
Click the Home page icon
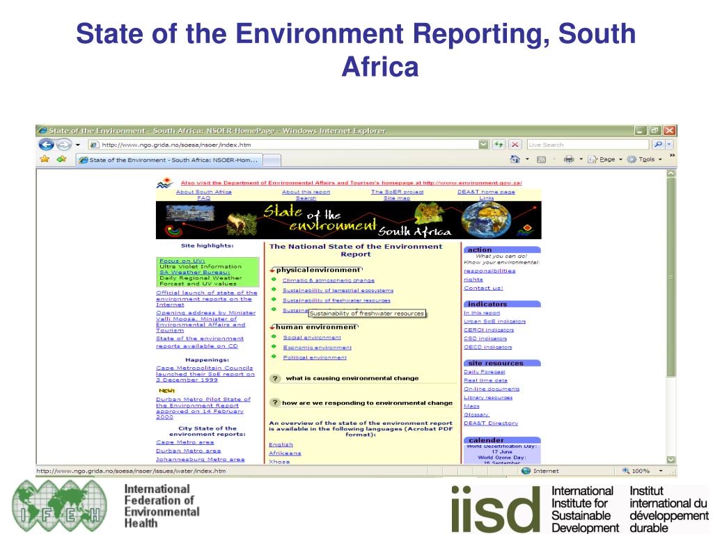[515, 159]
